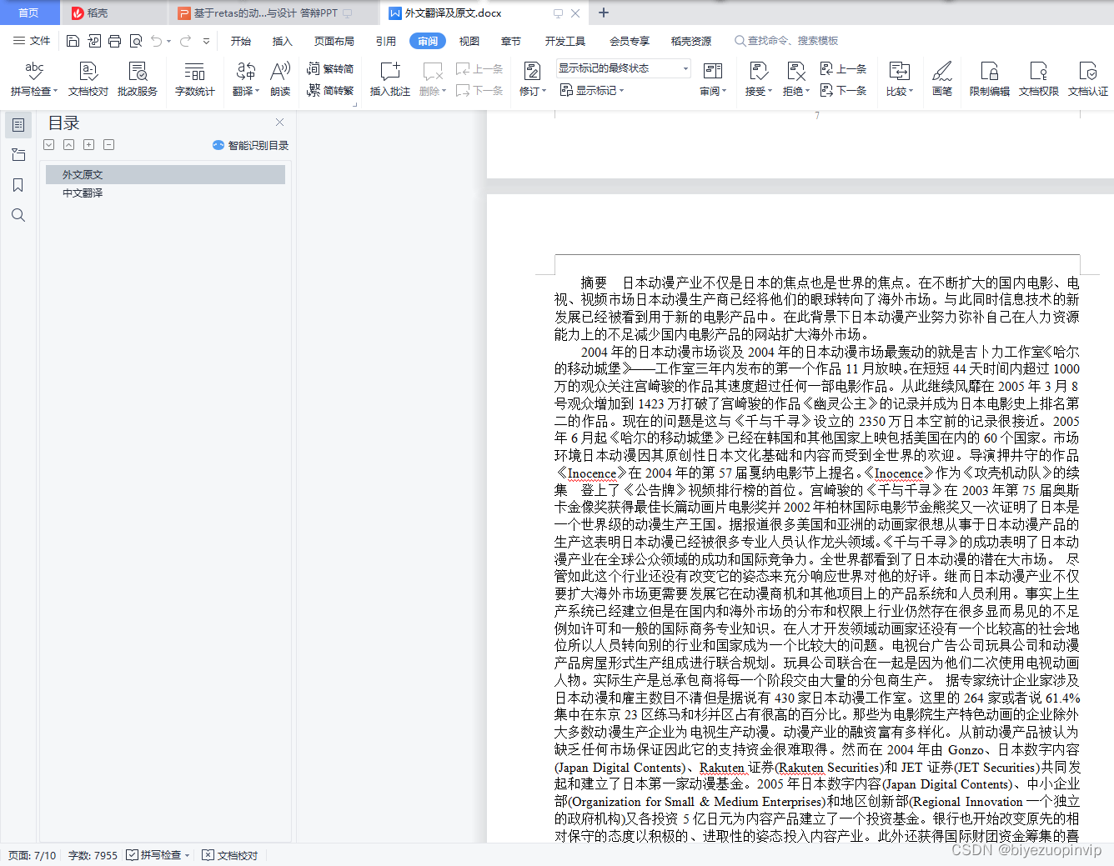Open the search icon in left sidebar

pos(18,215)
